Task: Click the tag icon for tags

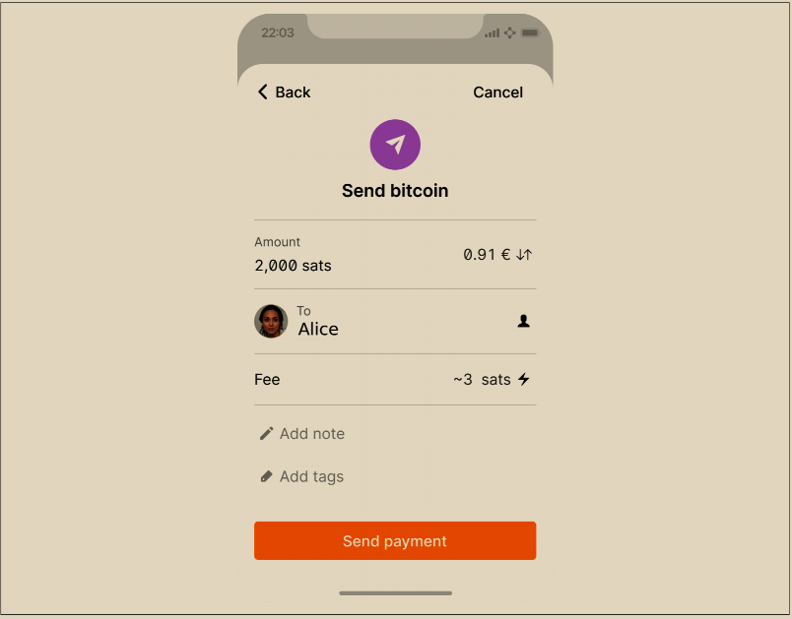Action: (x=266, y=476)
